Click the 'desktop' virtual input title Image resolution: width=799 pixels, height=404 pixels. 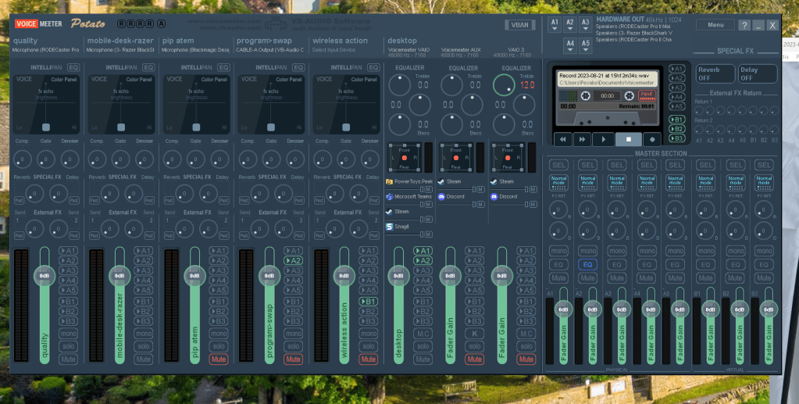[x=402, y=41]
